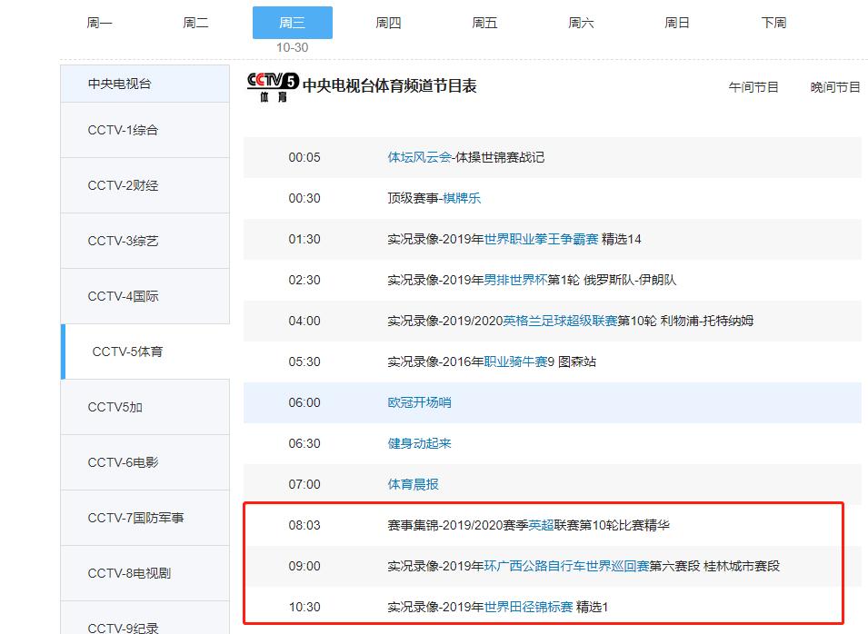This screenshot has width=868, height=634.
Task: Open the 体坛风云会 program details
Action: pos(414,157)
